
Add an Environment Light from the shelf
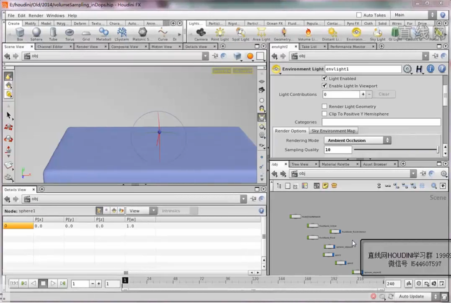coord(356,34)
